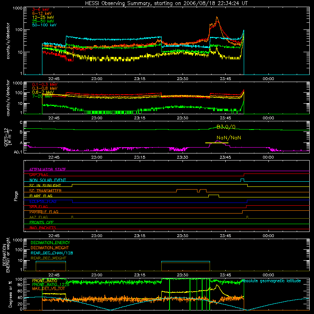Click the GOES-12 [W m-2] axis label

pyautogui.click(x=8, y=137)
